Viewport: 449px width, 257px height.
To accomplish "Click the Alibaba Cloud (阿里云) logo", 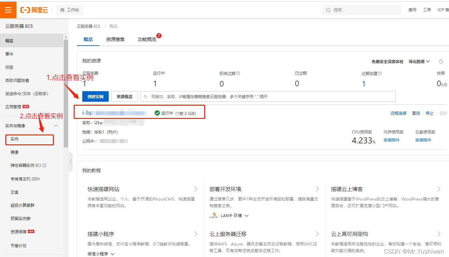I will click(34, 10).
